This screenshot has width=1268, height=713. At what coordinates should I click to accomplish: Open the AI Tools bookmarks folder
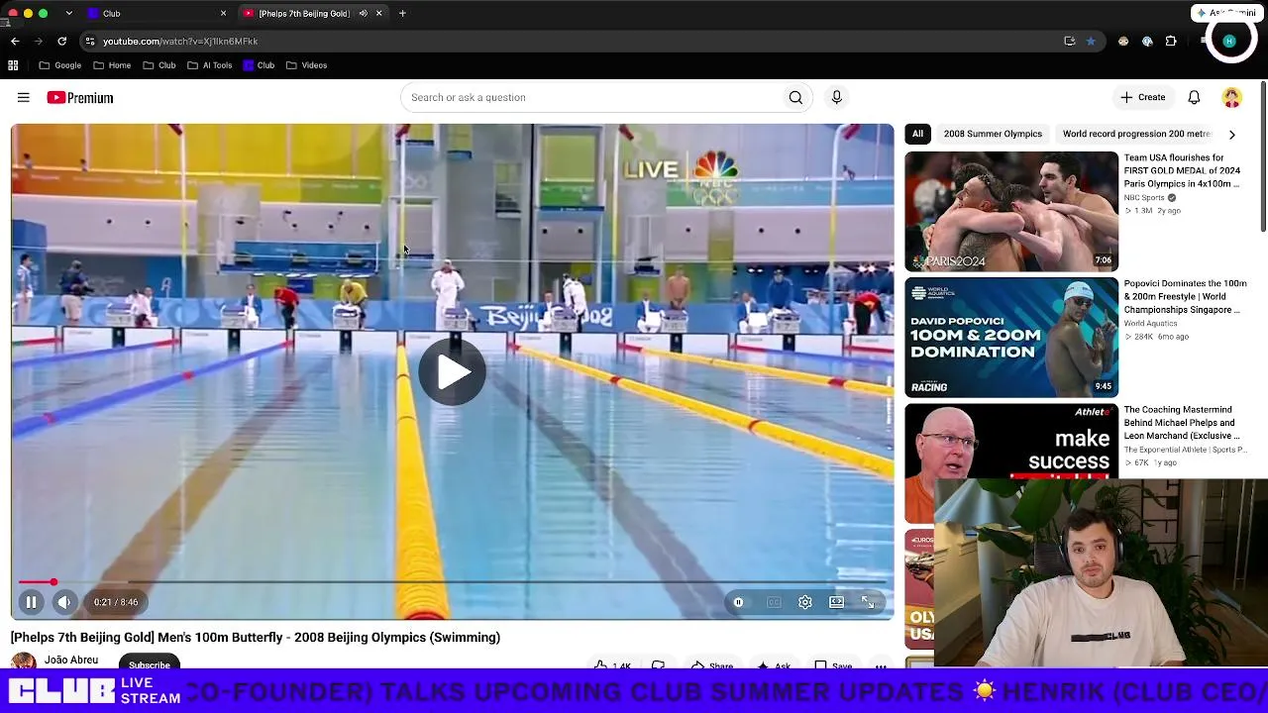209,65
